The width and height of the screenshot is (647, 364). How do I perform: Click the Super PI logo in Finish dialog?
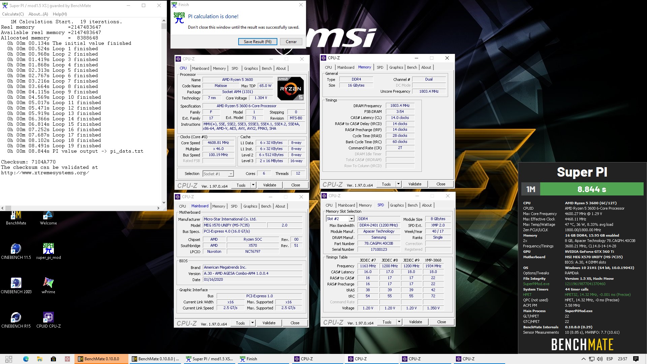(179, 18)
